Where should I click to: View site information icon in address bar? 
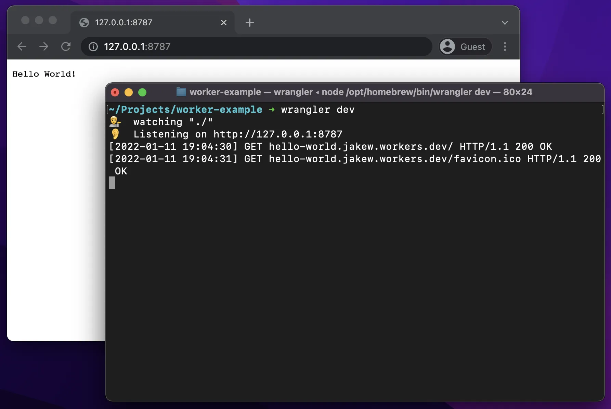[93, 47]
